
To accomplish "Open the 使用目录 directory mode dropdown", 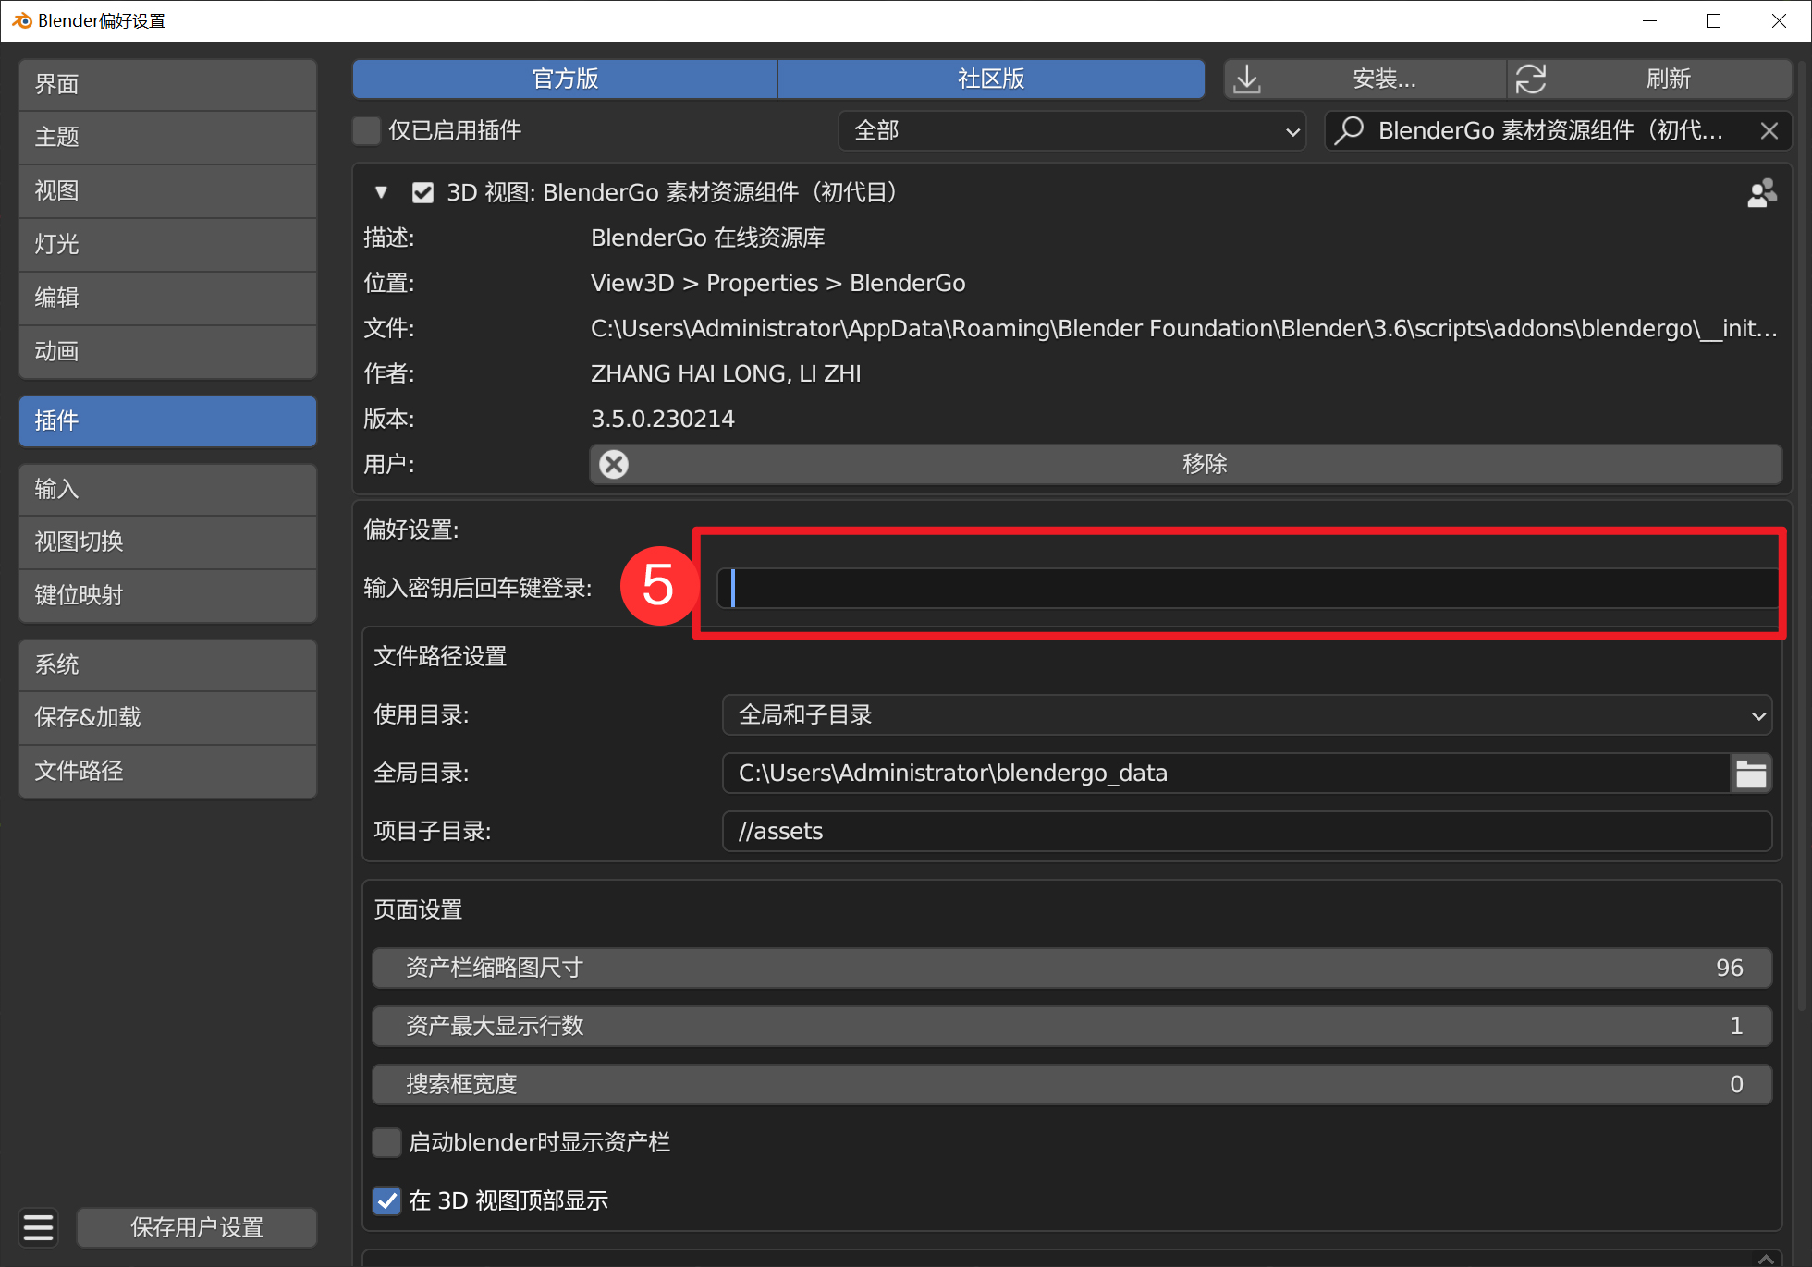I will [1246, 714].
